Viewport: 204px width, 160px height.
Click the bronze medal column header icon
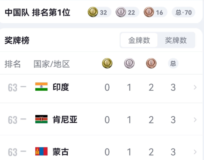pos(151,64)
